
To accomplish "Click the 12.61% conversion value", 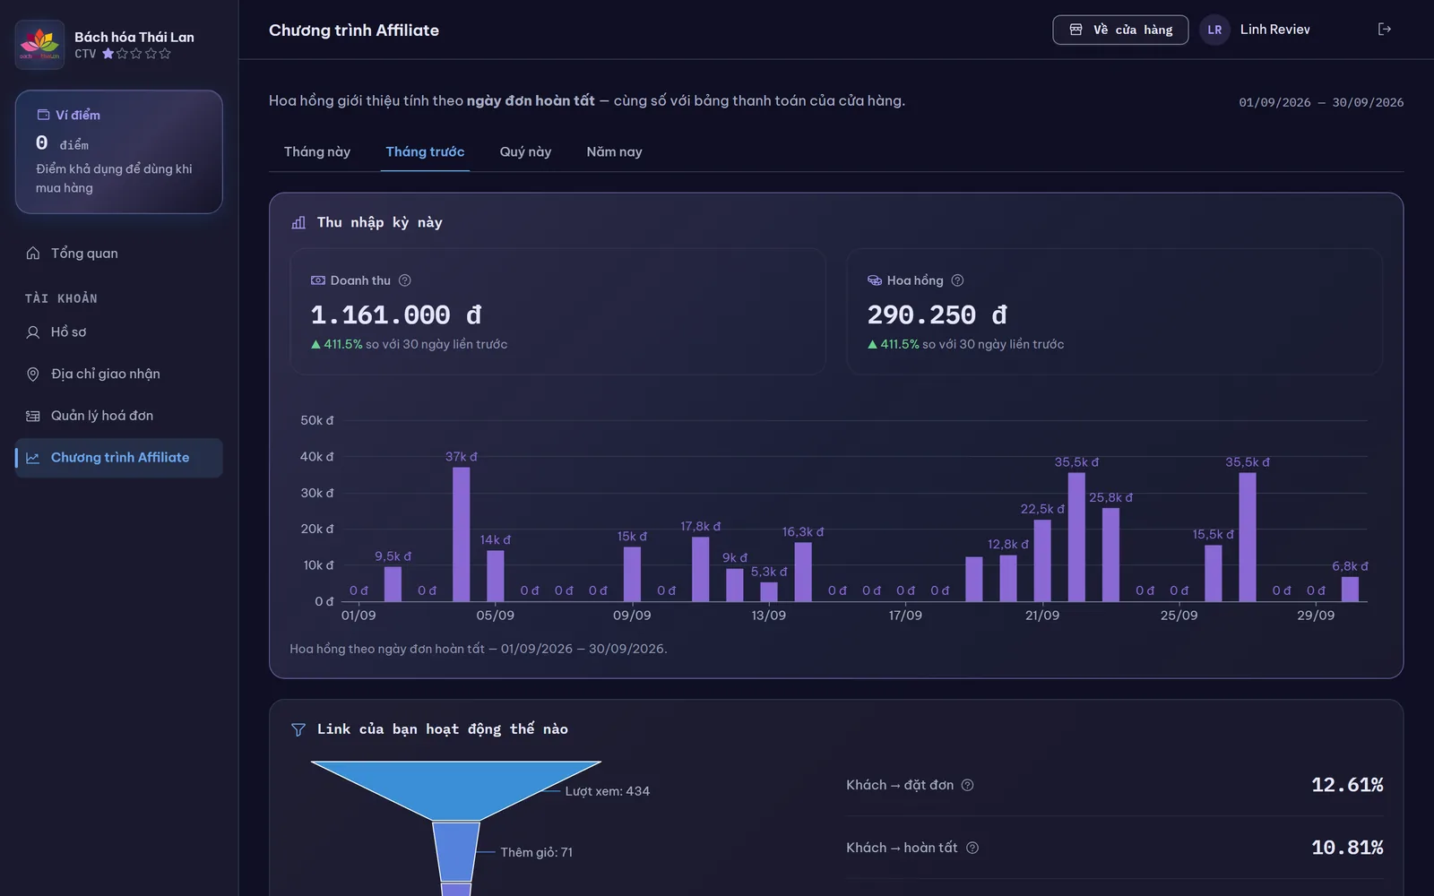I will point(1347,785).
